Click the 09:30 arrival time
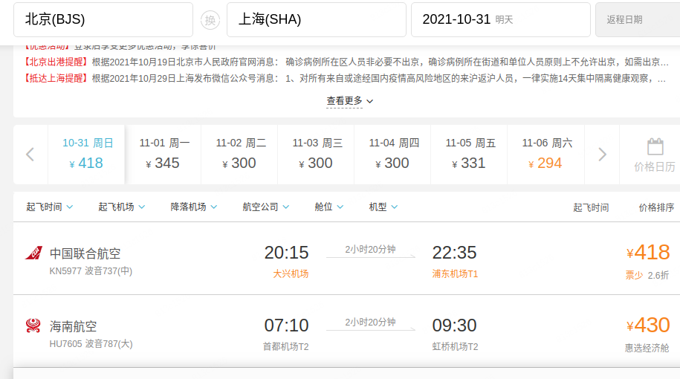 454,325
